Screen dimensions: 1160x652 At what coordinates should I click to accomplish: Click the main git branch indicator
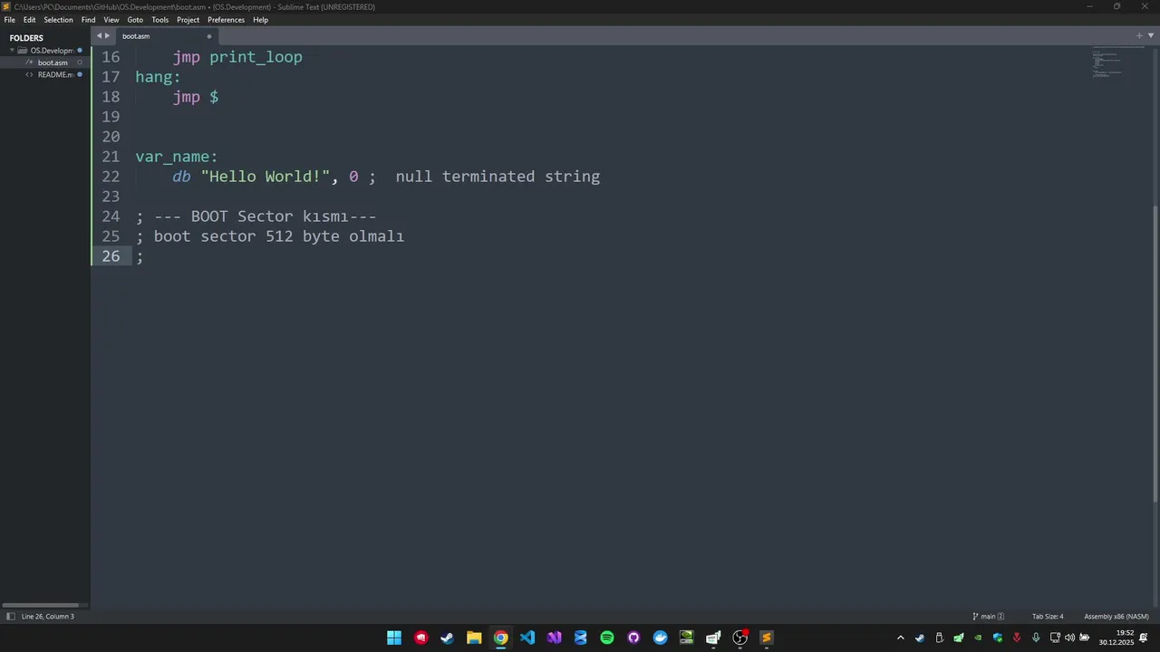(x=988, y=617)
